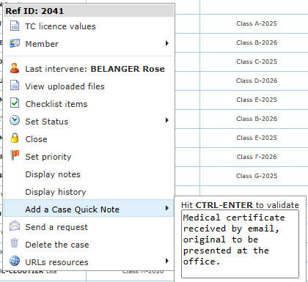Click the Set Status clock icon
Viewport: 308px width, 282px height.
(x=15, y=121)
